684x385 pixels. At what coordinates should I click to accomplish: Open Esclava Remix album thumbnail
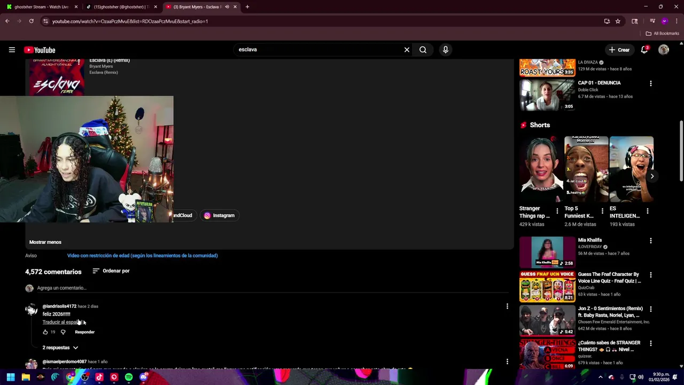click(x=57, y=78)
